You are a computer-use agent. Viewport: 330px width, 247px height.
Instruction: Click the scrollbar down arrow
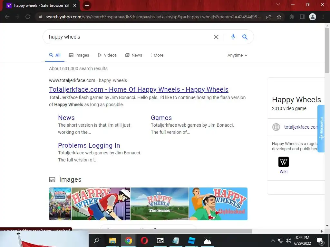pyautogui.click(x=327, y=226)
